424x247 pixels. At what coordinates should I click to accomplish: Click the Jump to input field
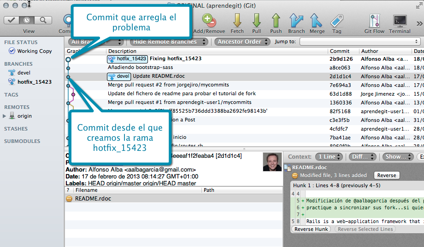click(x=359, y=42)
